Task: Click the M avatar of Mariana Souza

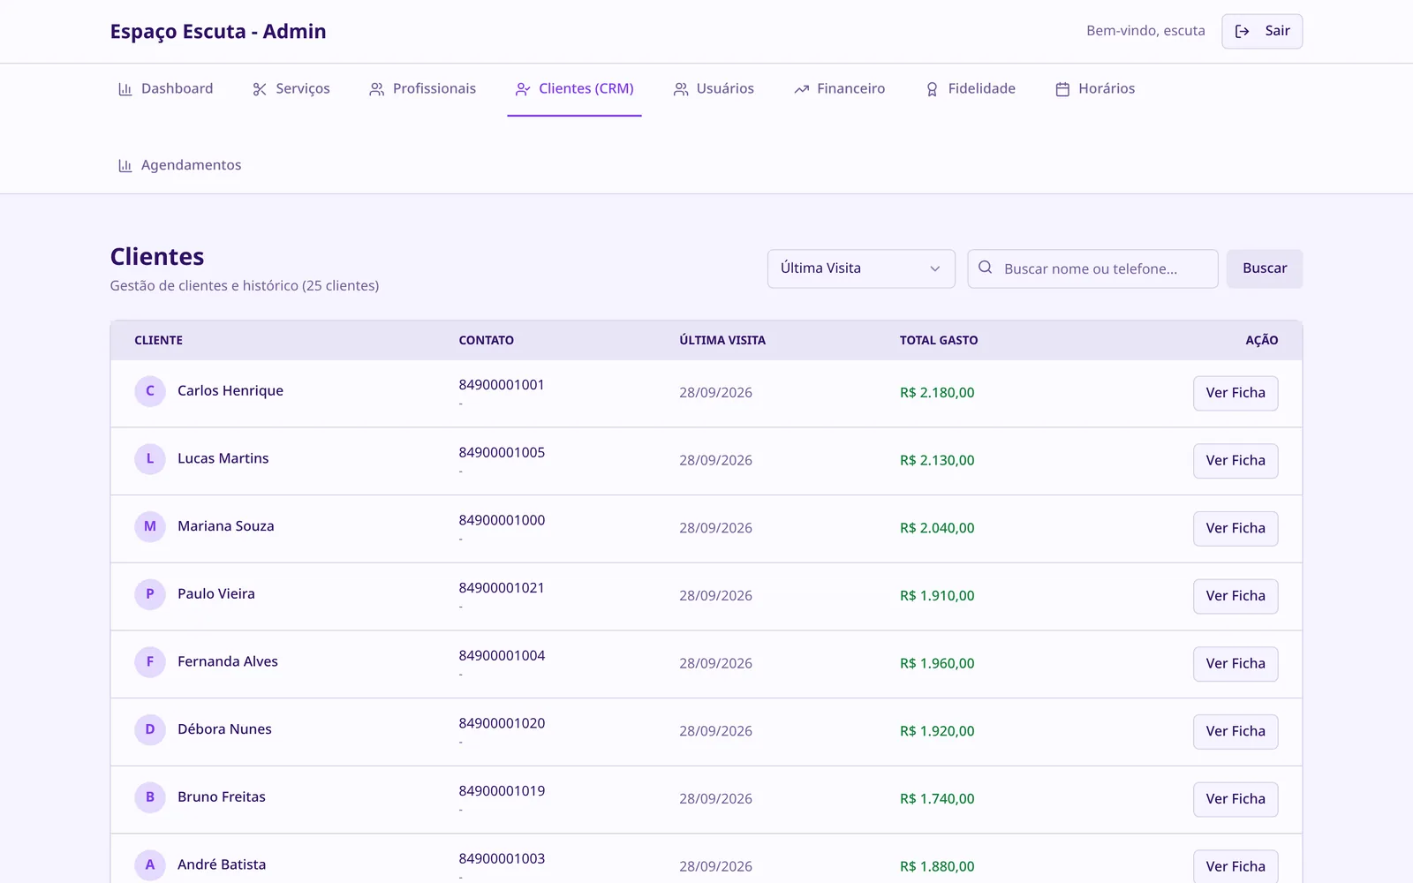Action: point(150,526)
